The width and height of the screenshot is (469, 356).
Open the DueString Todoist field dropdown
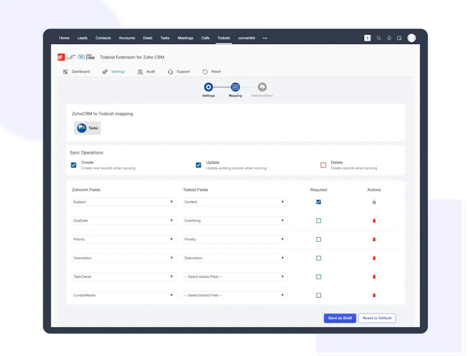[x=235, y=221]
